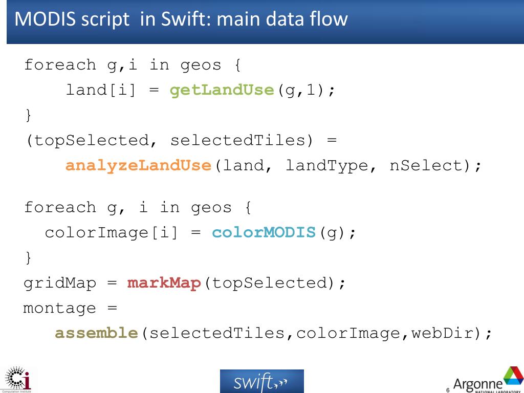
Task: Click the slide title 'MODIS script in Swift: main data flow'
Action: point(181,19)
